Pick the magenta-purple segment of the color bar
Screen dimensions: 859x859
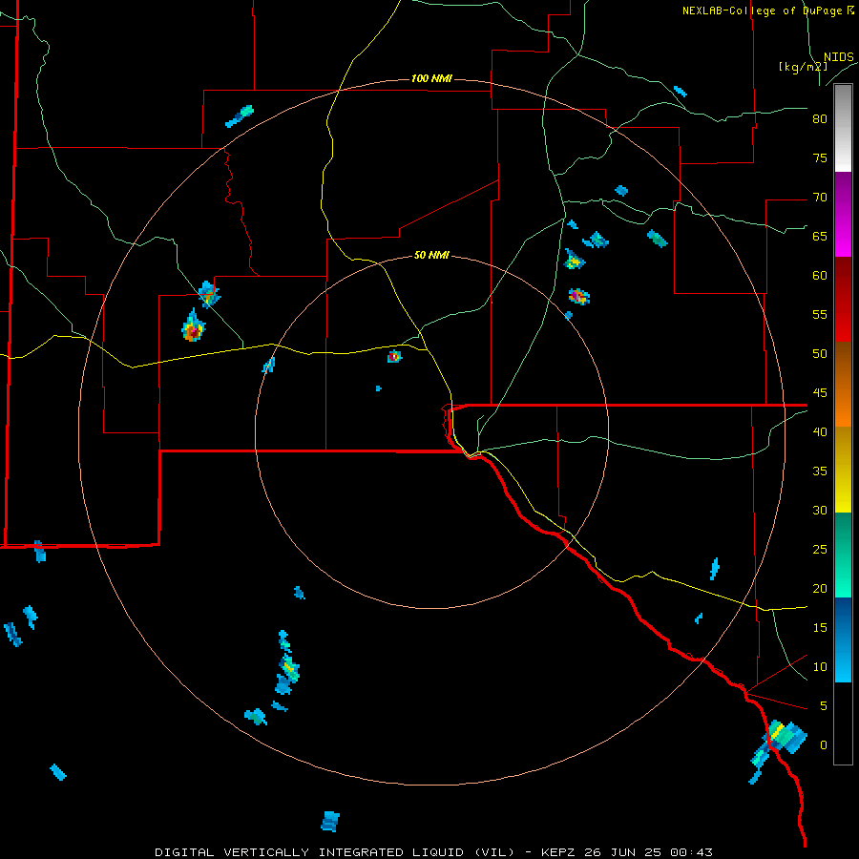click(x=843, y=214)
